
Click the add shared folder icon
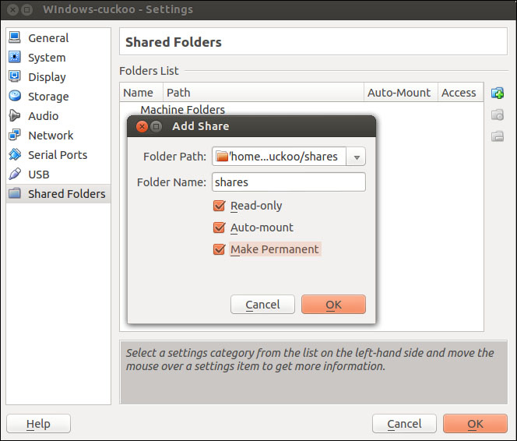498,93
